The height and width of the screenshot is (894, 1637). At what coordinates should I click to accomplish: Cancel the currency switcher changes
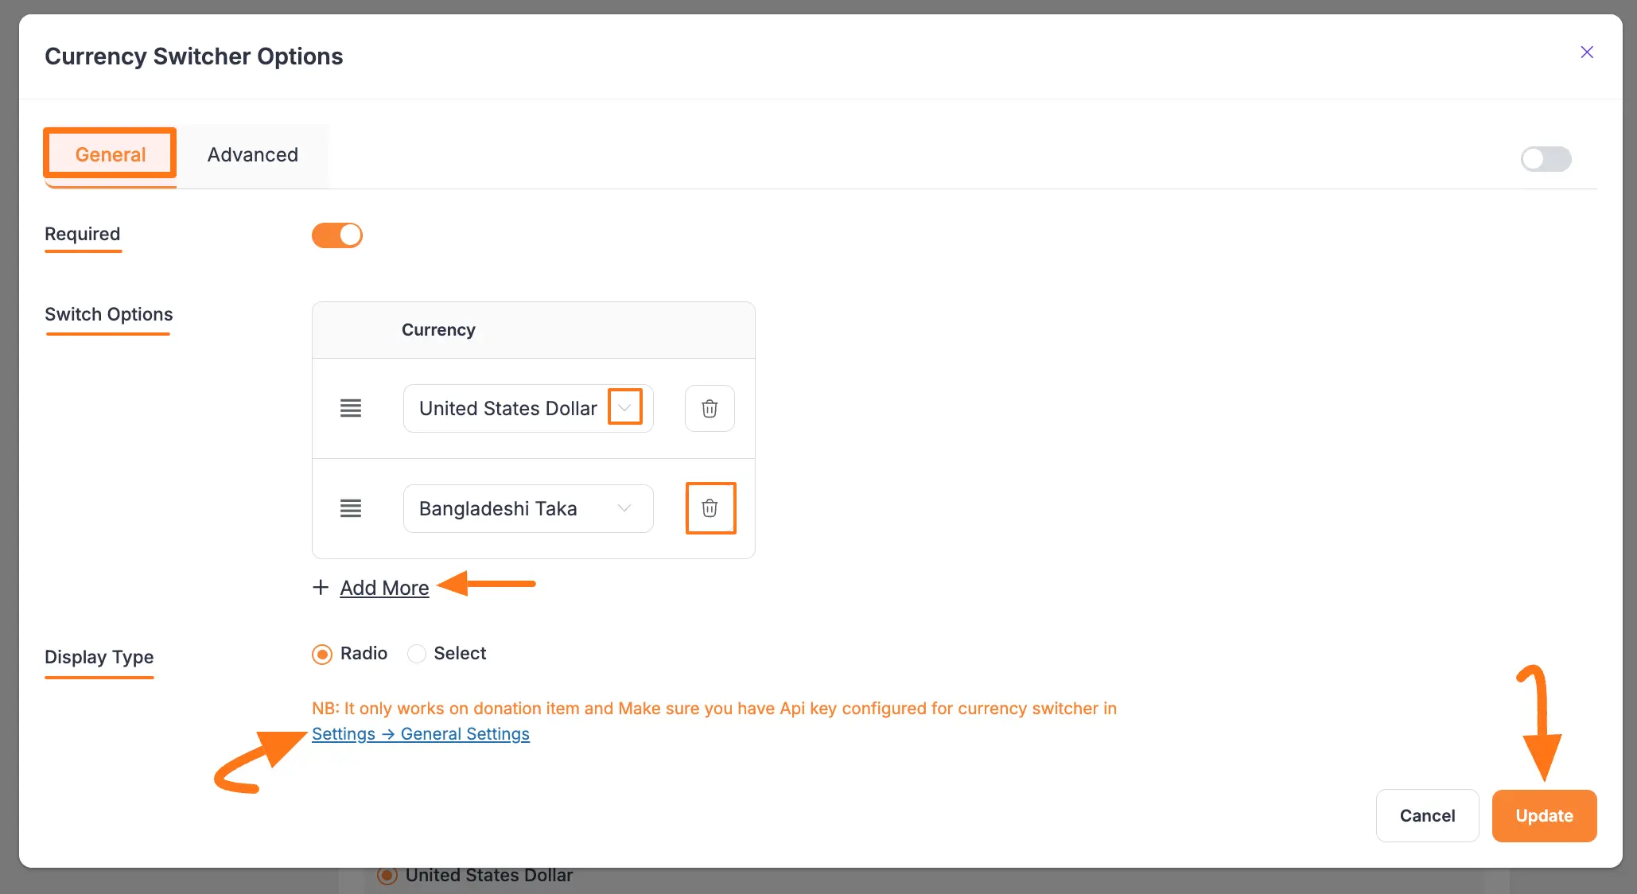1427,815
